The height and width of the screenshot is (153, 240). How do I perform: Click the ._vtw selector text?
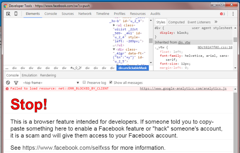click(159, 47)
